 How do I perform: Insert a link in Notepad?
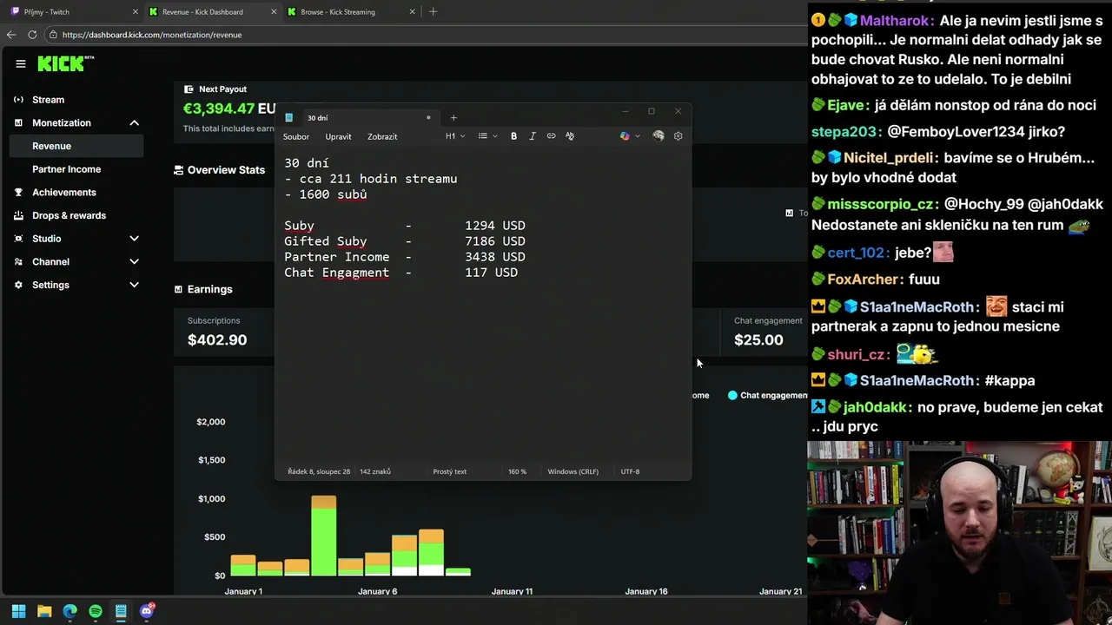coord(551,136)
